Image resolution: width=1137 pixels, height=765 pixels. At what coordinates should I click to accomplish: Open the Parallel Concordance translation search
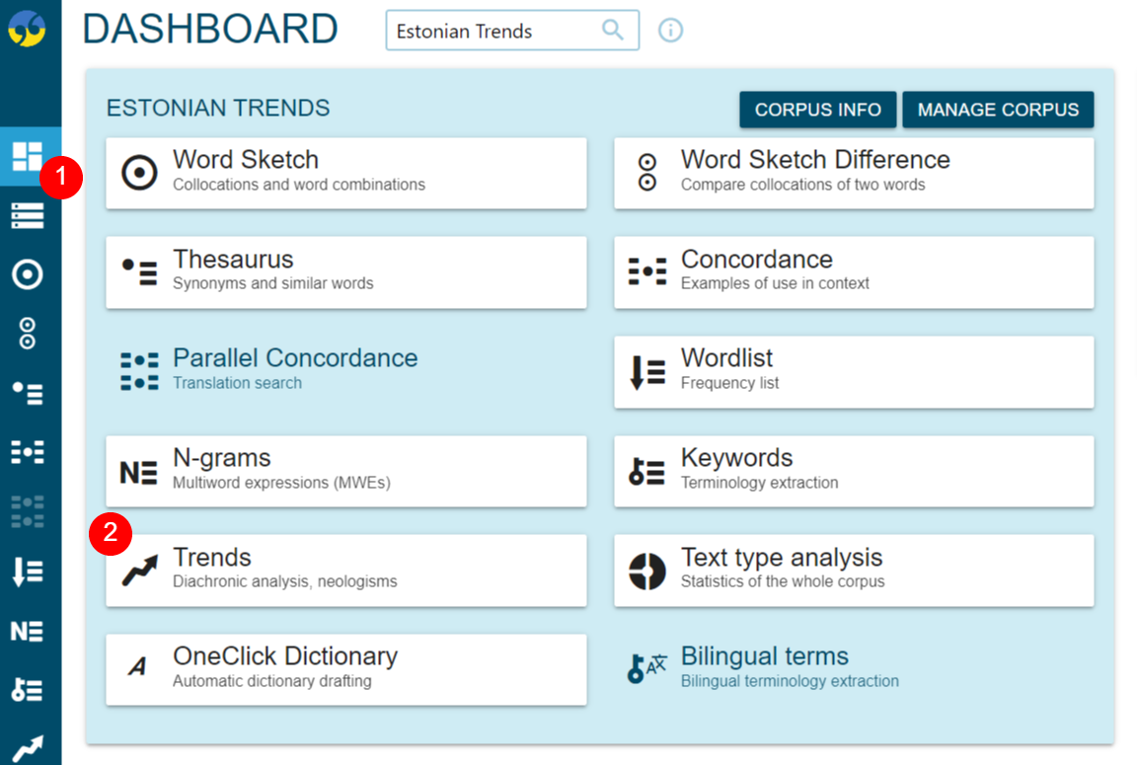[x=345, y=371]
